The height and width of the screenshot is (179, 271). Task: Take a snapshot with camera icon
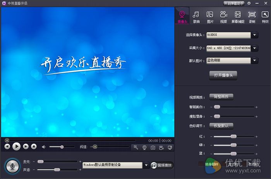[153, 148]
